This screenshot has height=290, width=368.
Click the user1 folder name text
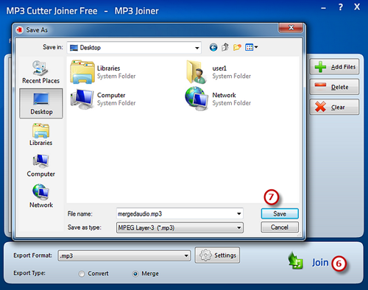click(219, 68)
